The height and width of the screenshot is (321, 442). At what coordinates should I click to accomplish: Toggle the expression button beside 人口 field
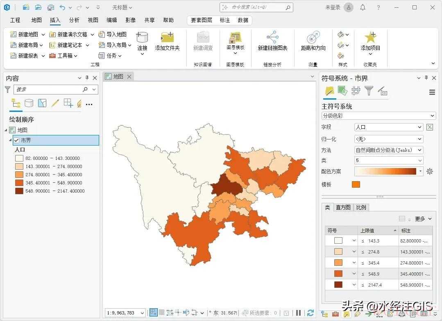[429, 127]
